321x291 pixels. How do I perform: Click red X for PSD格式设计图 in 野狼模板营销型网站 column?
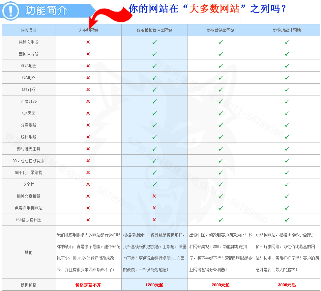[154, 220]
